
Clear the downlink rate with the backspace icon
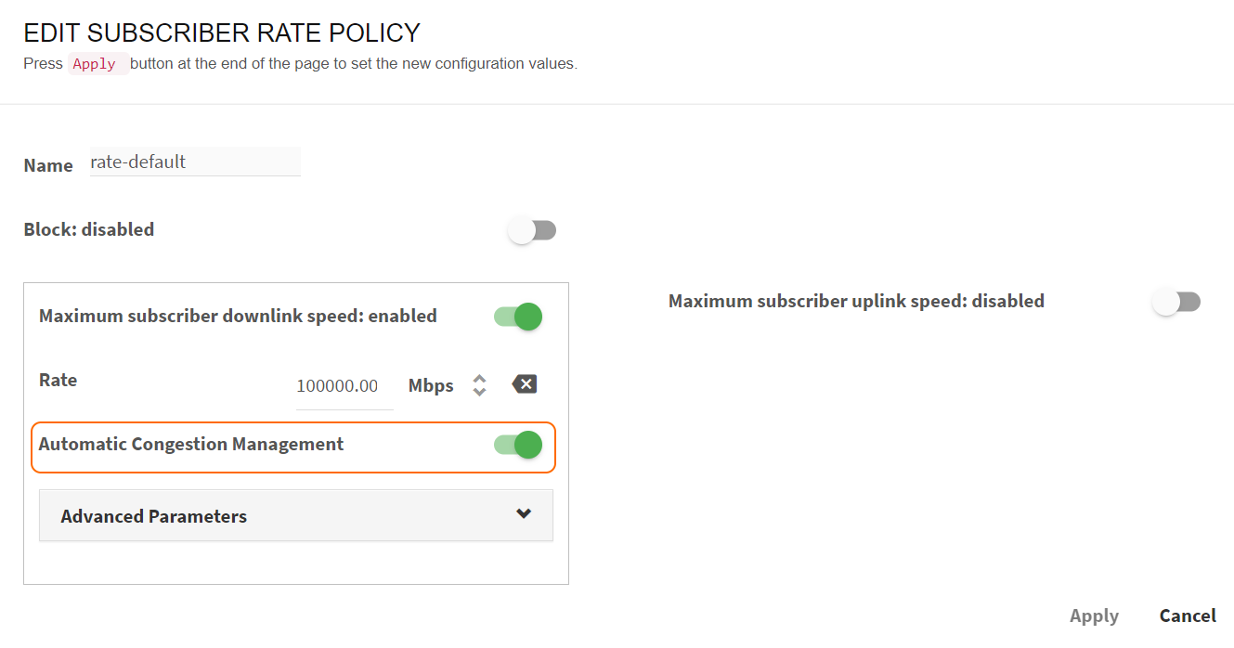point(525,384)
